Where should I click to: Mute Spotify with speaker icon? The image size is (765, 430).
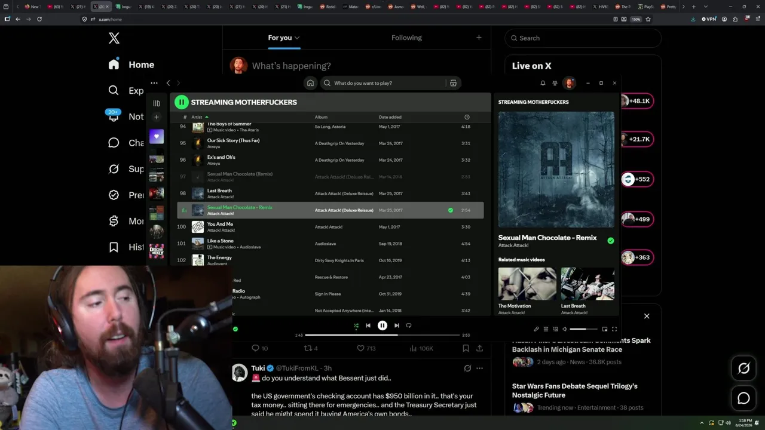coord(565,329)
